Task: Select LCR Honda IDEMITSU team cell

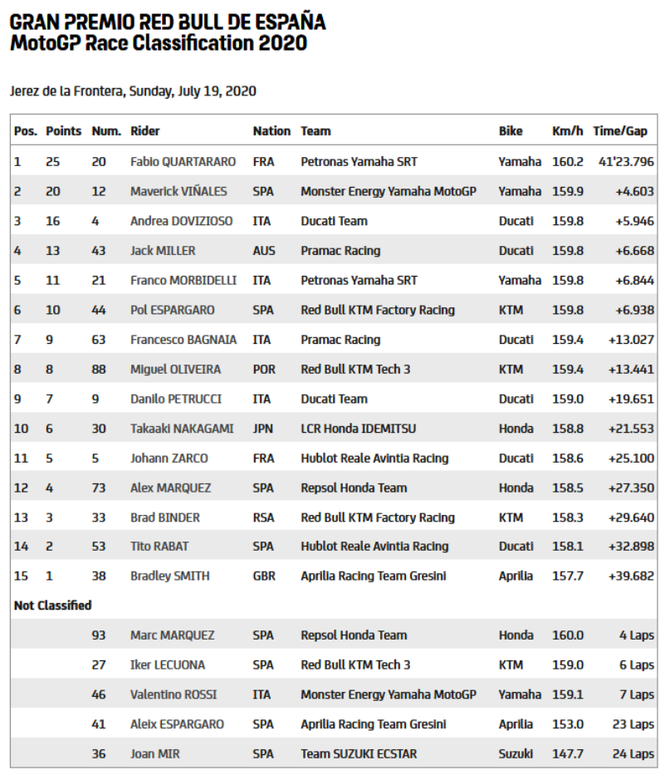Action: pos(359,429)
